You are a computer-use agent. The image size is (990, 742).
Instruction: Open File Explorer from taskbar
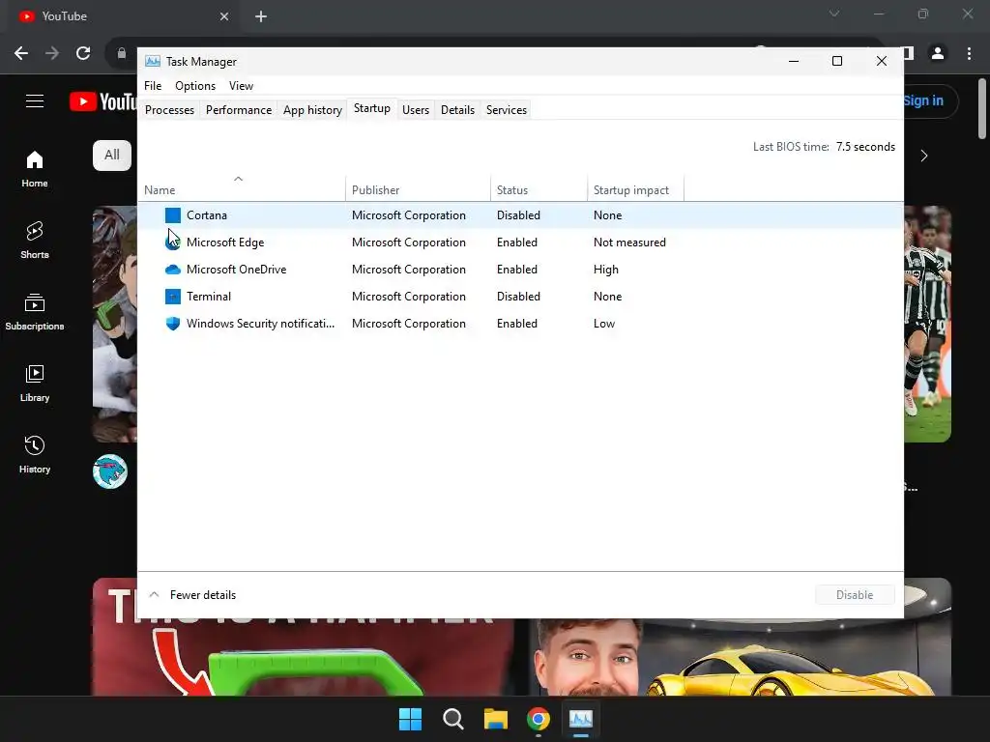click(x=496, y=719)
